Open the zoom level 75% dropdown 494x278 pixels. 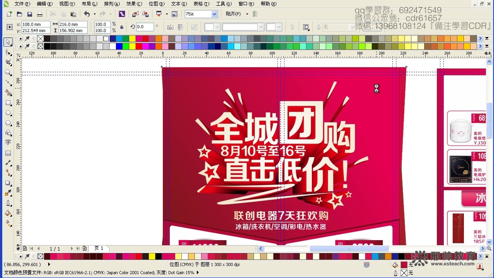tap(214, 14)
